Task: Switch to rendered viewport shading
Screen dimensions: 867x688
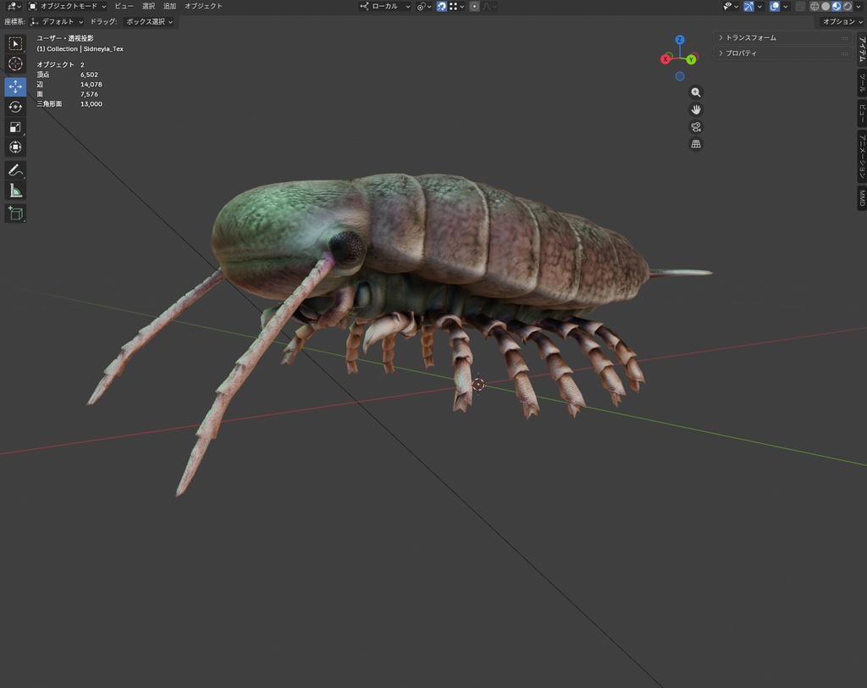Action: click(x=848, y=7)
